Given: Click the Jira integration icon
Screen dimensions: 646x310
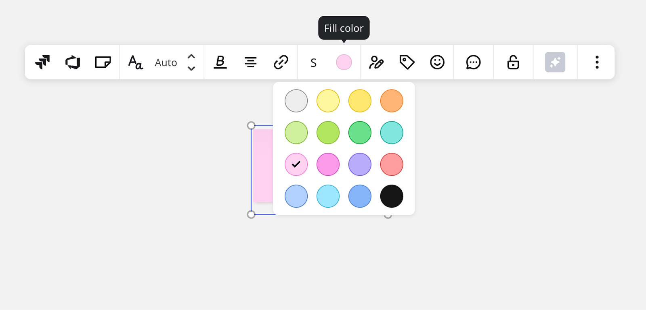Looking at the screenshot, I should pyautogui.click(x=42, y=62).
